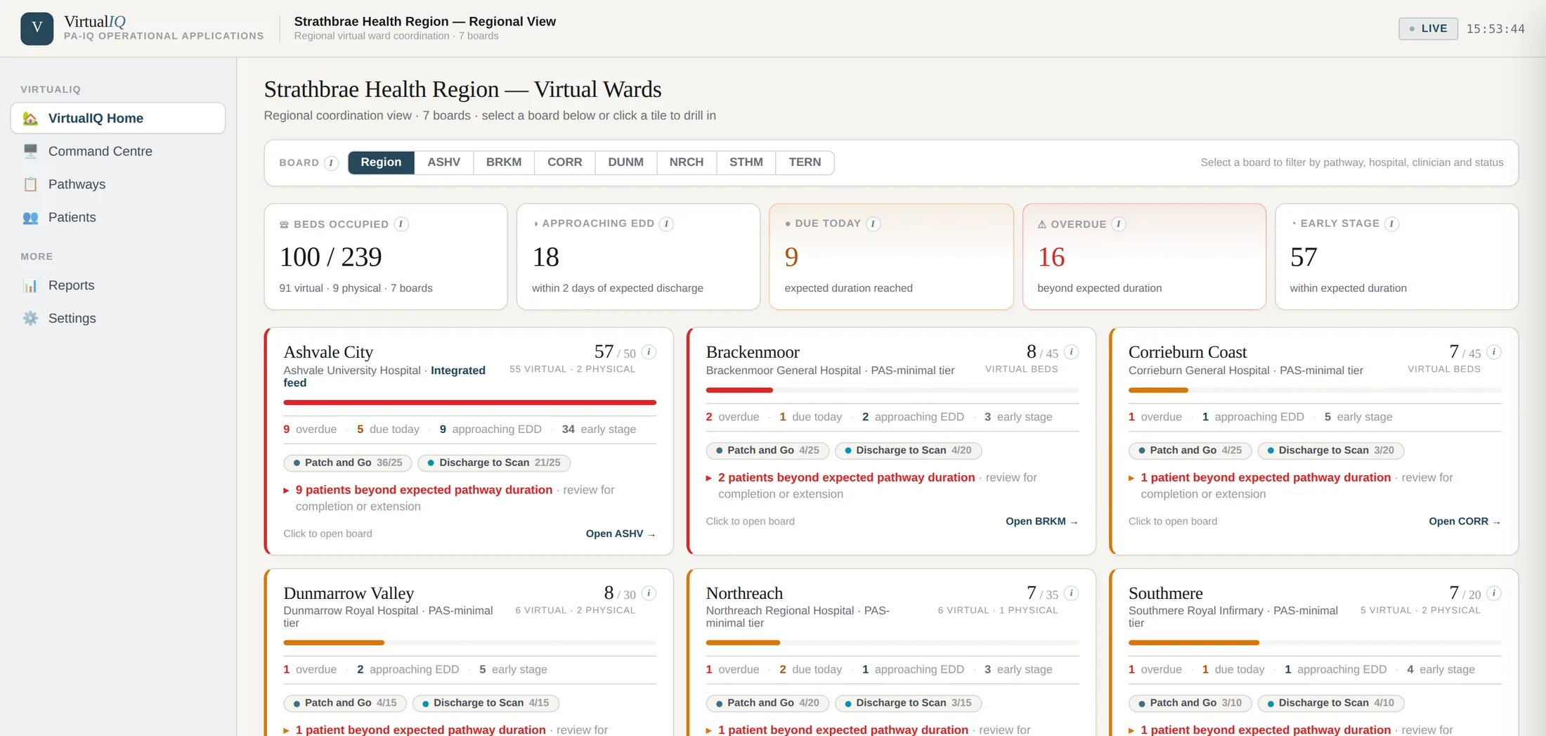Click the Brackenmoor occupancy bar
The width and height of the screenshot is (1546, 736).
[892, 390]
